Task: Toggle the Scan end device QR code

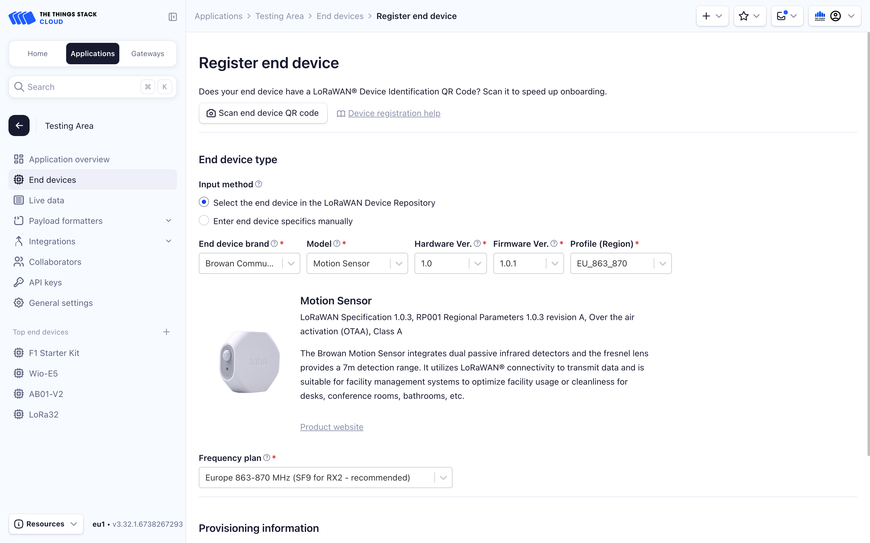Action: 263,113
